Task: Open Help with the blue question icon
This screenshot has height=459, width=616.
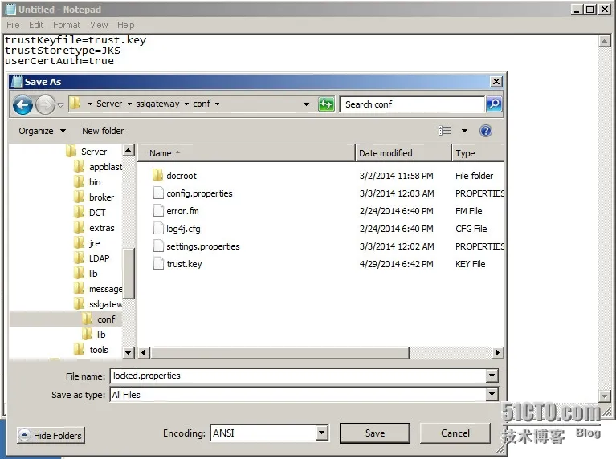Action: pyautogui.click(x=486, y=131)
